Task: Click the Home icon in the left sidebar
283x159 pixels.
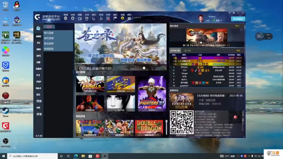Action: tap(38, 28)
